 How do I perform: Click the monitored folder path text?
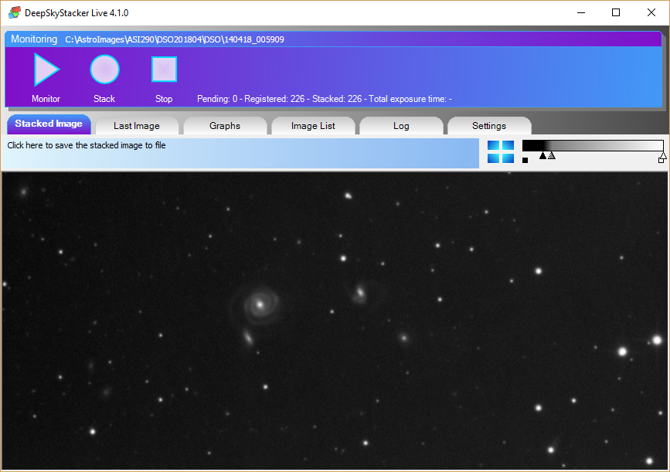[175, 39]
